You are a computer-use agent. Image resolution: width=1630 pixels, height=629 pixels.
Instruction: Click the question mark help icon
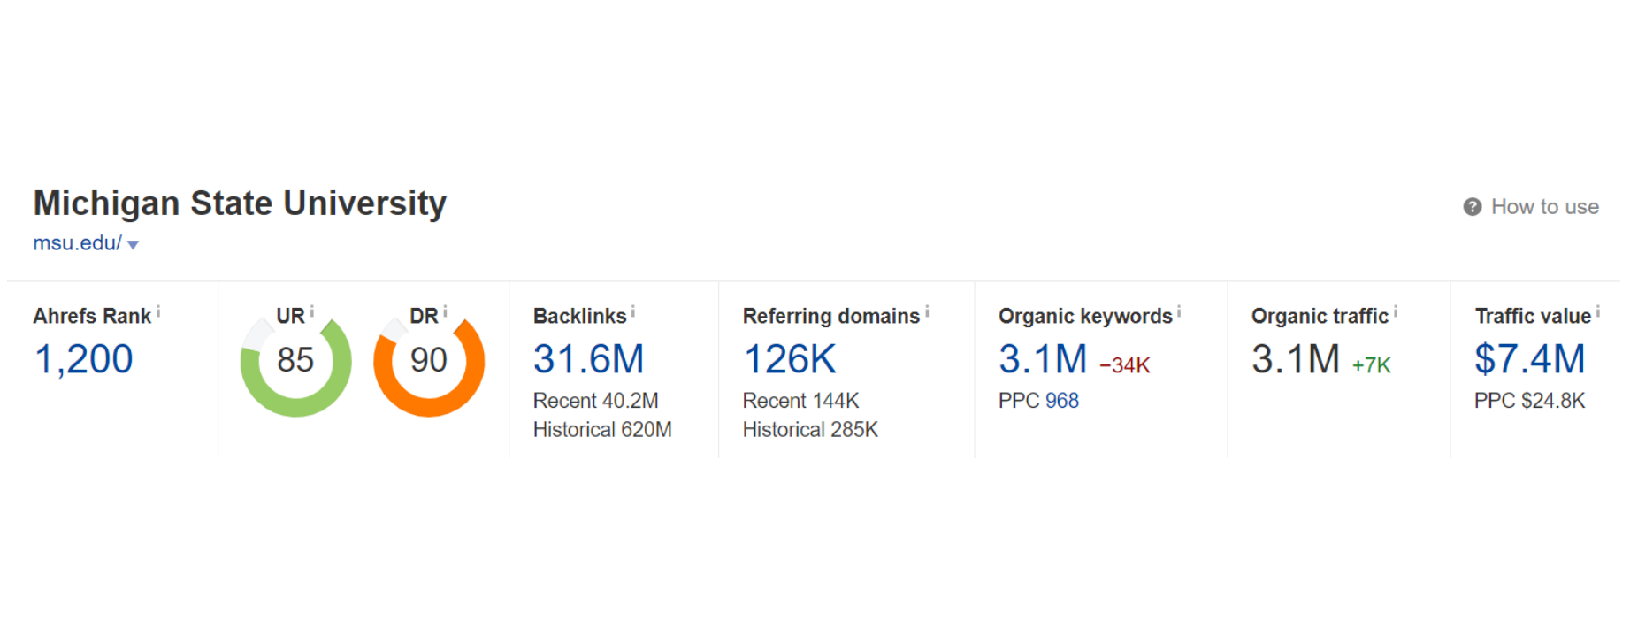pyautogui.click(x=1472, y=207)
